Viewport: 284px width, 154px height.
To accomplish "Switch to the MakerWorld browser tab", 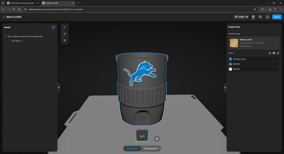I will click(23, 3).
